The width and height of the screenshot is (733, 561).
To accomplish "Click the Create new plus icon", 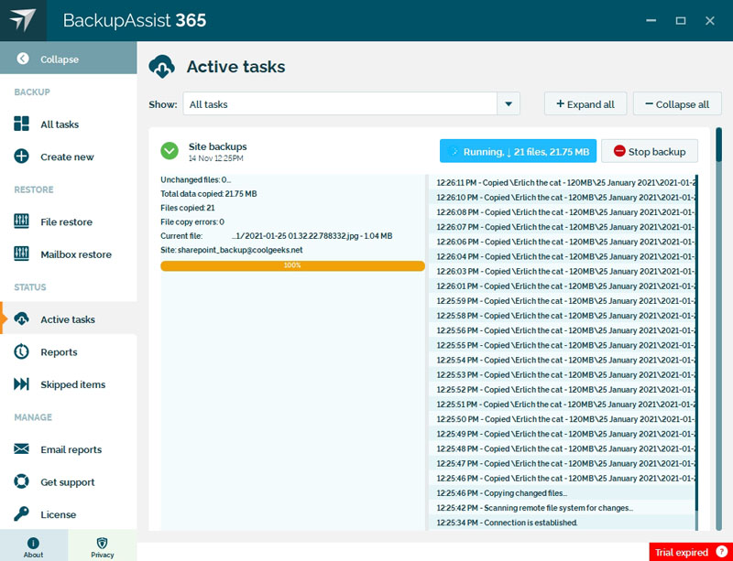I will [x=21, y=156].
